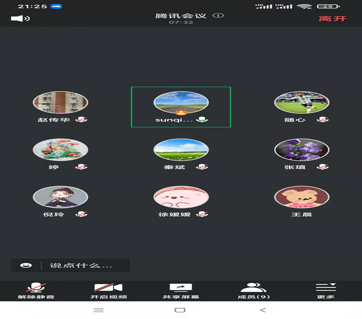Expand the 更多 more options menu
Viewport: 362px width, 319px height.
point(326,291)
